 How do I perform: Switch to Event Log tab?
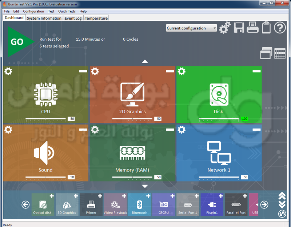(x=73, y=18)
